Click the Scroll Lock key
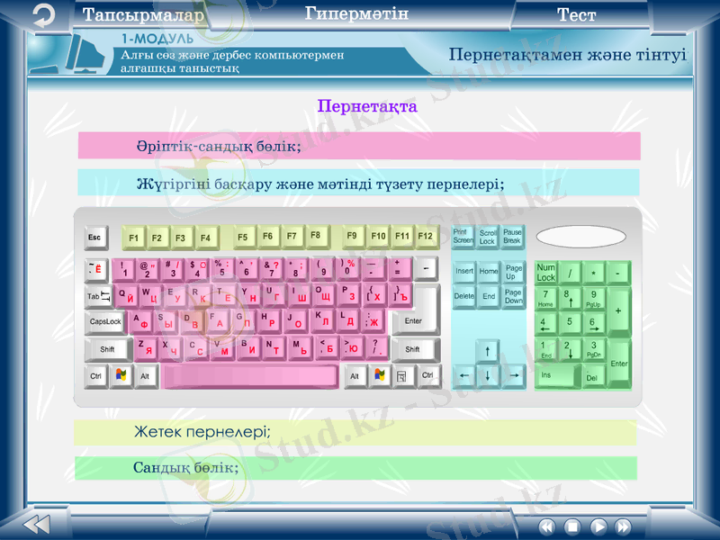Viewport: 720px width, 540px height. click(x=488, y=237)
